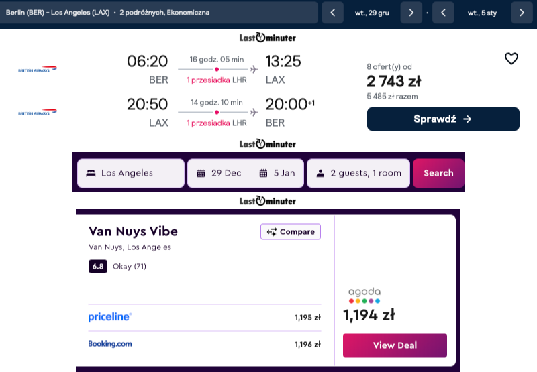
Task: Open the 29 Dec check-in date picker
Action: [219, 173]
